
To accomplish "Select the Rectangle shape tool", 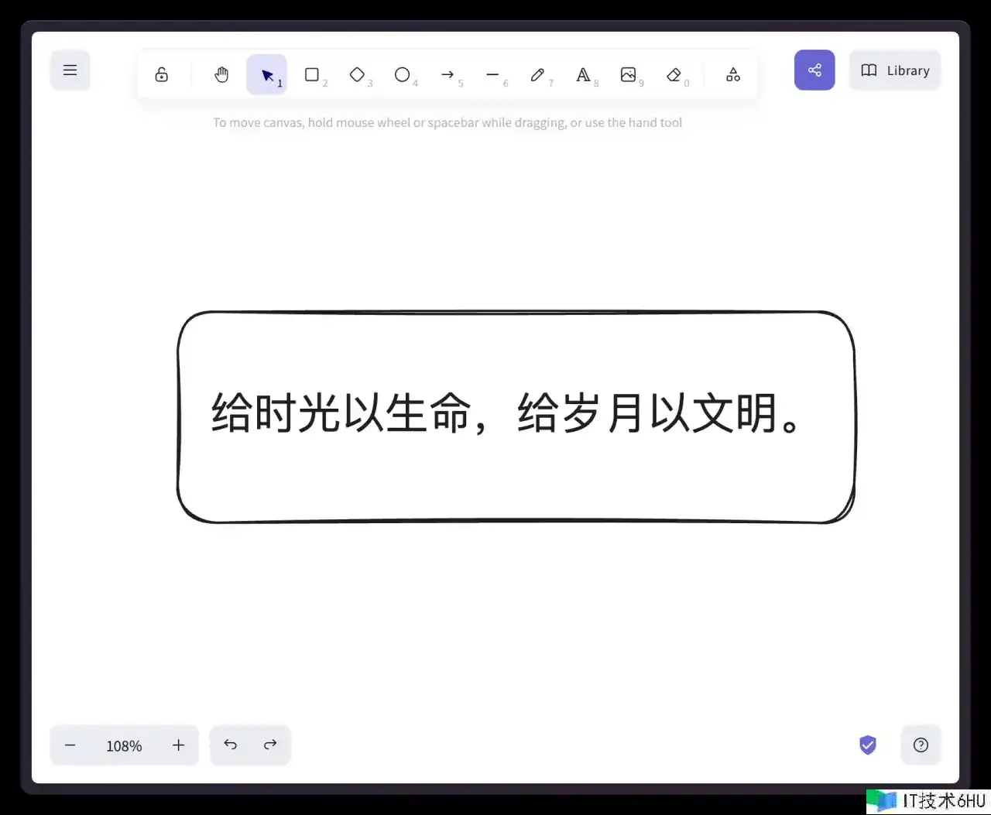I will [x=312, y=74].
